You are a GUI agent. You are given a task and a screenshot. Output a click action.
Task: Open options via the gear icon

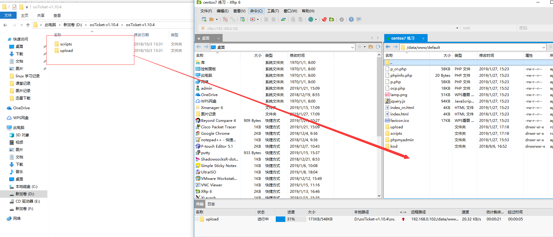tap(342, 19)
